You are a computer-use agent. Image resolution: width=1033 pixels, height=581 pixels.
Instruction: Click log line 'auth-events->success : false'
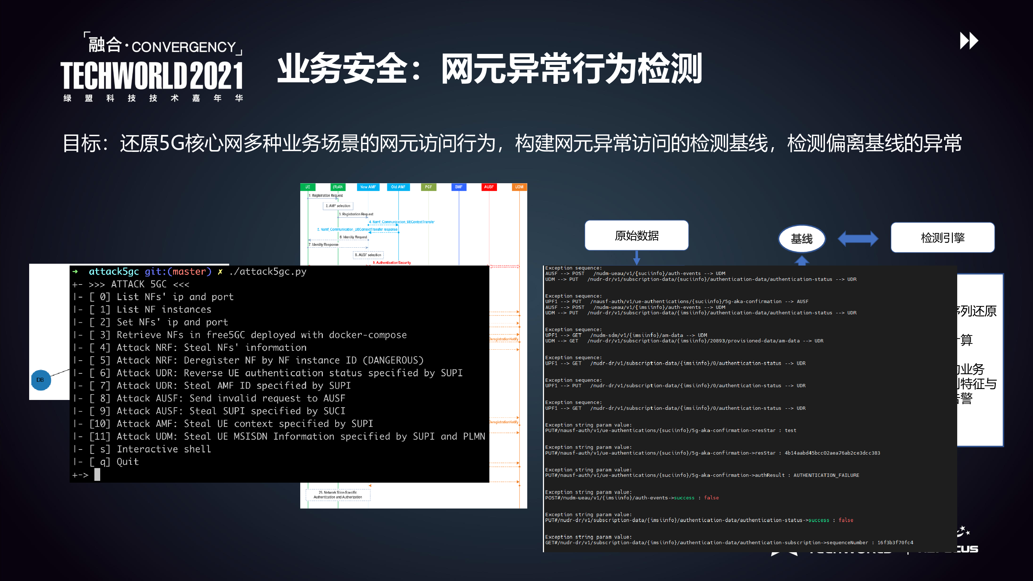click(x=632, y=498)
